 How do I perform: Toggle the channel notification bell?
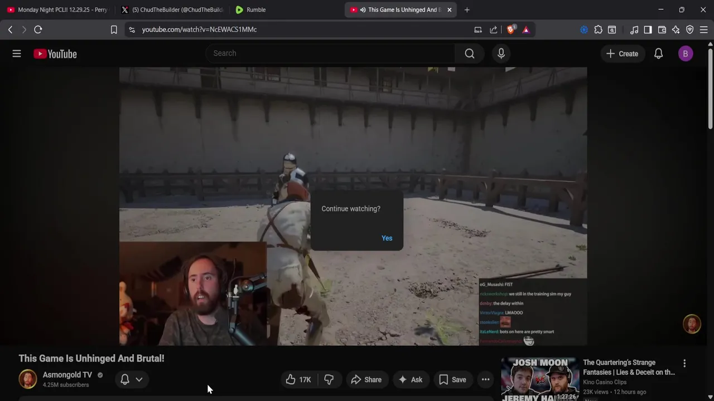click(x=125, y=379)
